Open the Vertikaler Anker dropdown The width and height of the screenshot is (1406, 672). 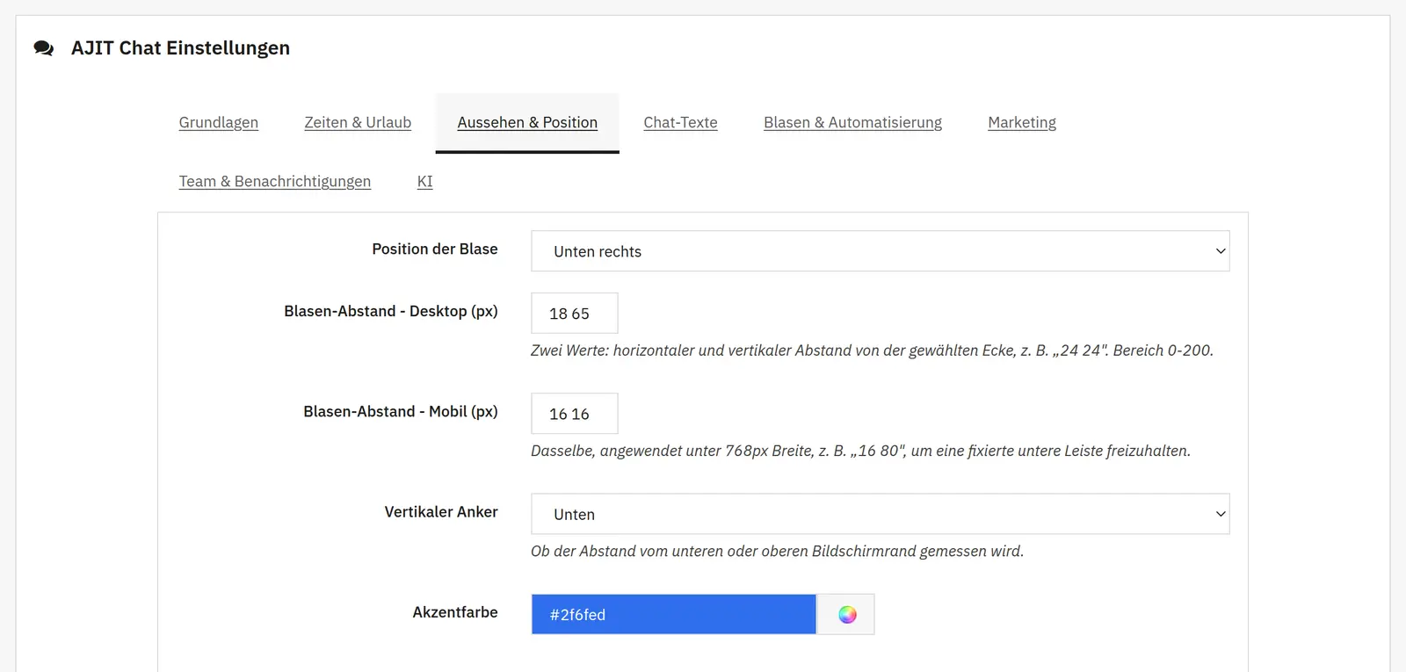(x=881, y=514)
